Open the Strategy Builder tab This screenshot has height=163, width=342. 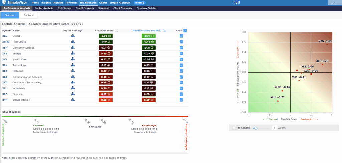[147, 8]
